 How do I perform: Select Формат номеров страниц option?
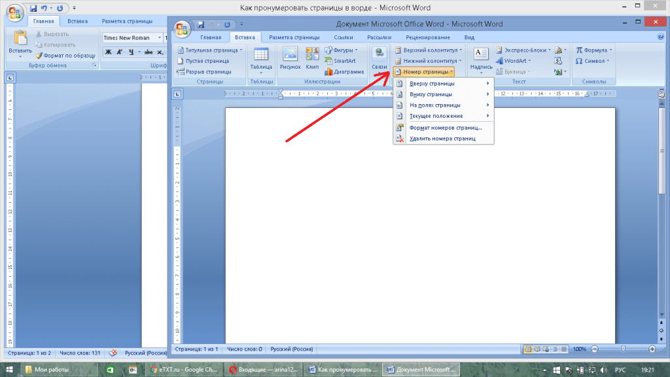tap(445, 128)
